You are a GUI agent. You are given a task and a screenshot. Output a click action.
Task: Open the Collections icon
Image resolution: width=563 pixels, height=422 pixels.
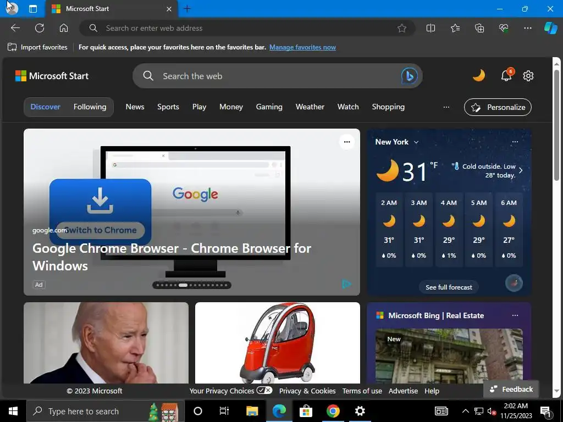click(x=479, y=28)
